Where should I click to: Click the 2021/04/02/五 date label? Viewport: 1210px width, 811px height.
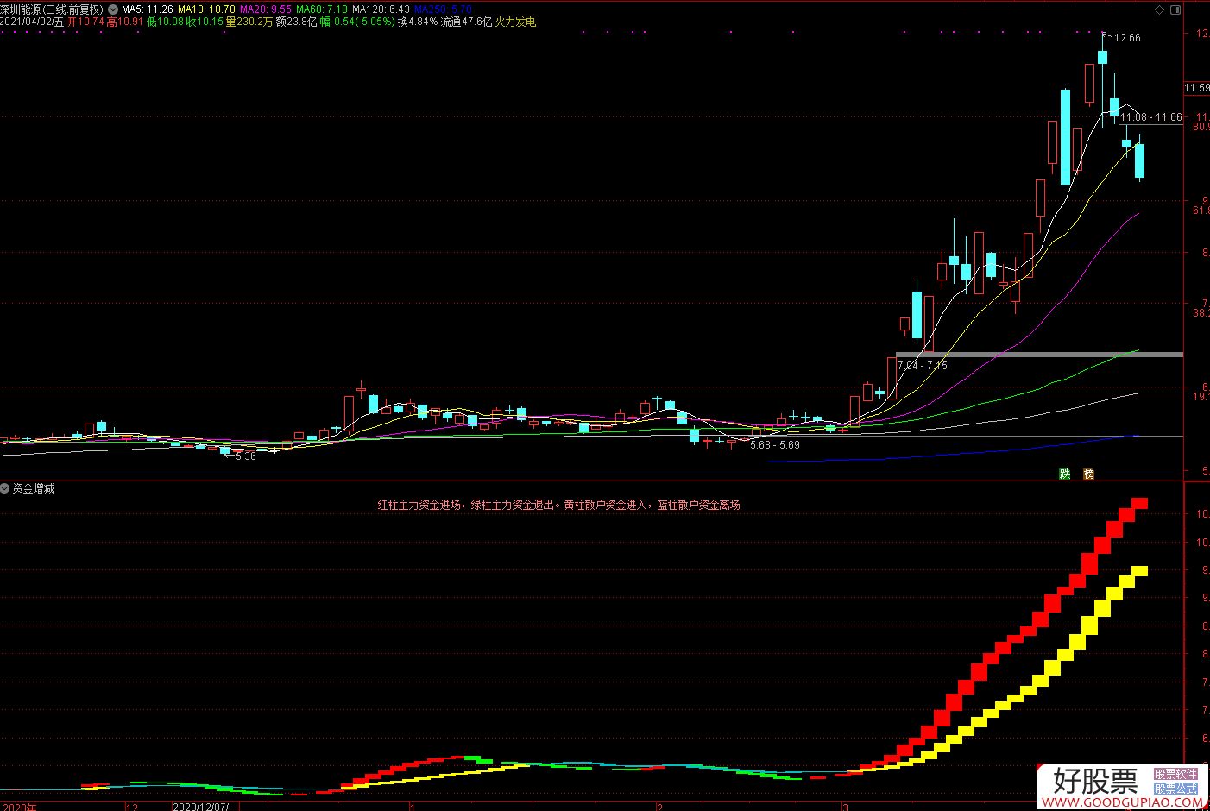32,22
